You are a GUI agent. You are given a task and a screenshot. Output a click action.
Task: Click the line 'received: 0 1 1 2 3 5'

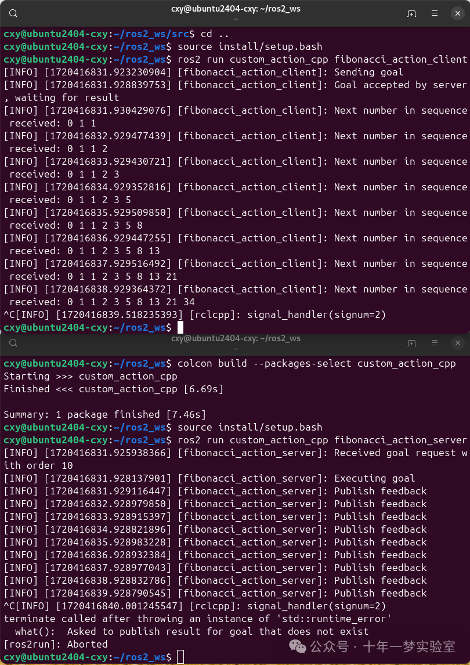click(x=70, y=200)
